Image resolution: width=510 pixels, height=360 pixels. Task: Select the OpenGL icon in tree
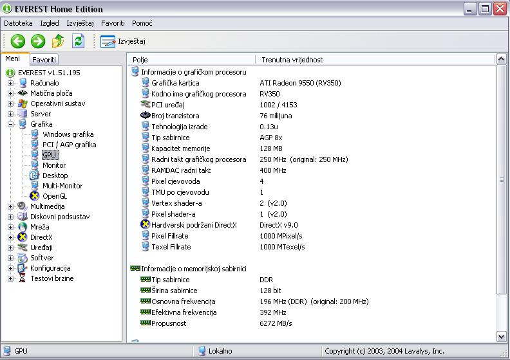[35, 196]
